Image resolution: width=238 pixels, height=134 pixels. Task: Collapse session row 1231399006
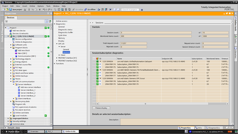[100, 78]
